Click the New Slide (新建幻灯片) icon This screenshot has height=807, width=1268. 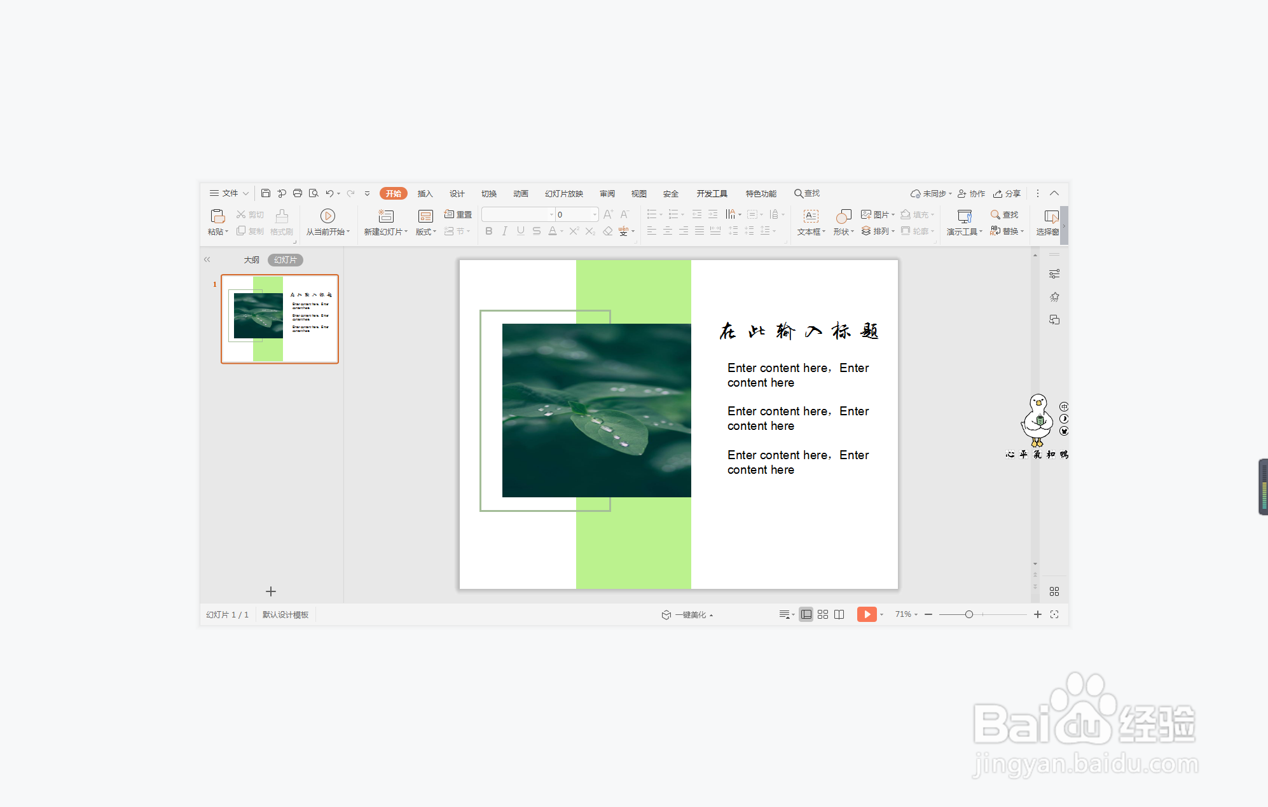(x=386, y=216)
